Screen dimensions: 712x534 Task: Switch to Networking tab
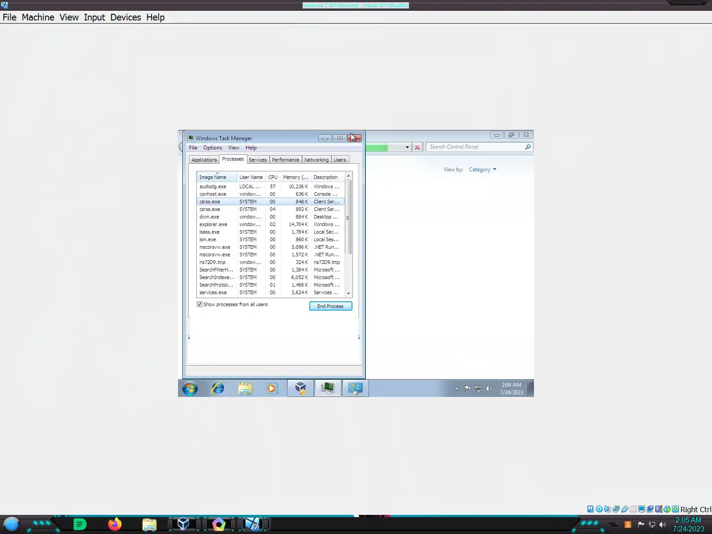(x=316, y=160)
